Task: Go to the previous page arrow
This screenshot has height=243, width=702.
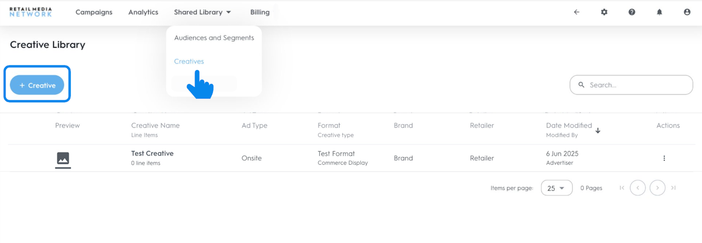Action: pyautogui.click(x=638, y=188)
